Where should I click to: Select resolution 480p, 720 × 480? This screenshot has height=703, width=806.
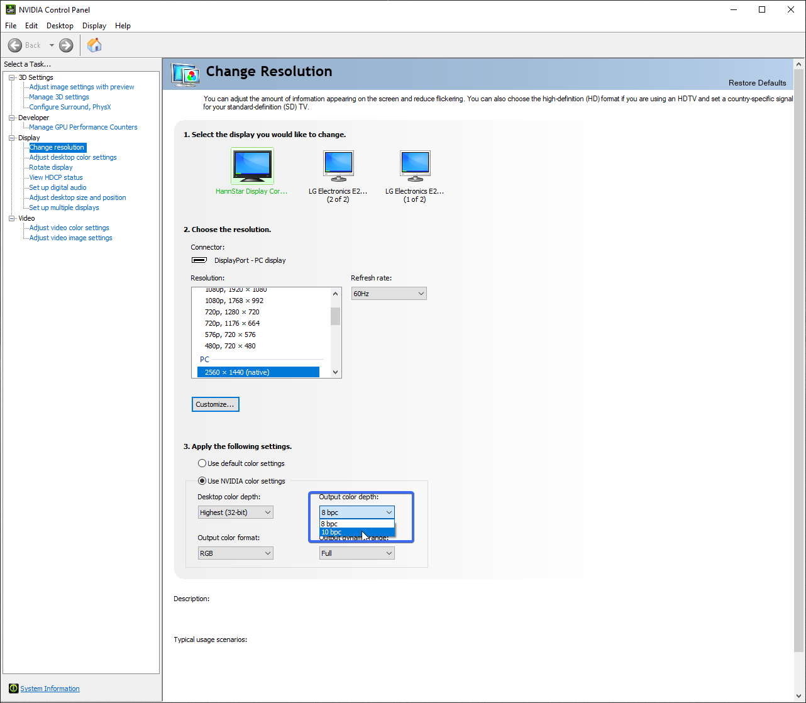(230, 346)
